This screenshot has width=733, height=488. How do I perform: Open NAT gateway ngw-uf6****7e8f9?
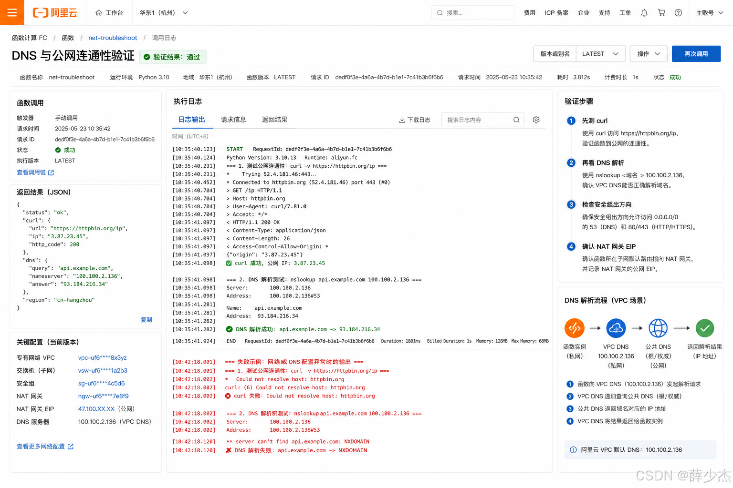click(103, 396)
